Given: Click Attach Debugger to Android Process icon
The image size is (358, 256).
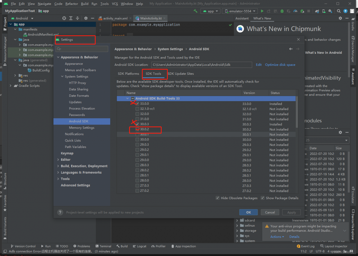Looking at the screenshot, I should [302, 11].
